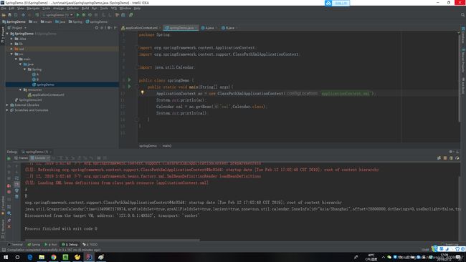This screenshot has height=262, width=466.
Task: Click run gutter arrow beside class springDemo
Action: [129, 80]
